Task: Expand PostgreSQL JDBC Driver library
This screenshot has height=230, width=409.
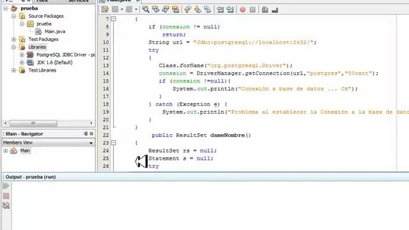Action: coord(22,55)
